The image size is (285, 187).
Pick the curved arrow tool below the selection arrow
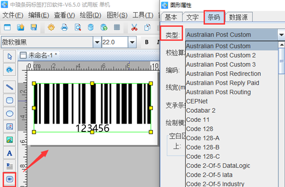click(x=9, y=70)
